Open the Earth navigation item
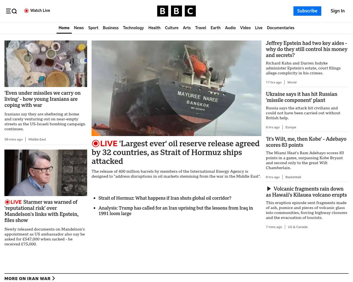This screenshot has height=282, width=353. pos(215,28)
